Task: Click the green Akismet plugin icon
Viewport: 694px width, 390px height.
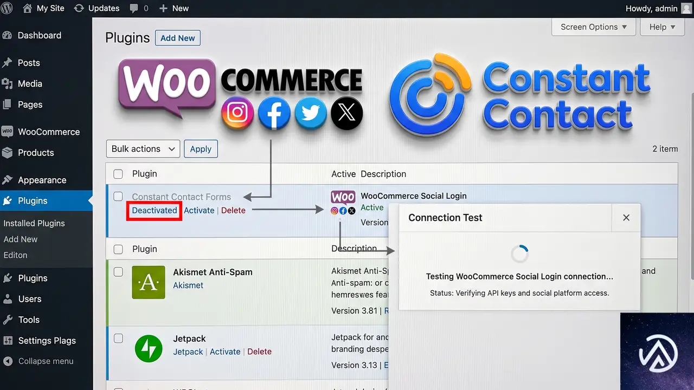Action: 148,282
